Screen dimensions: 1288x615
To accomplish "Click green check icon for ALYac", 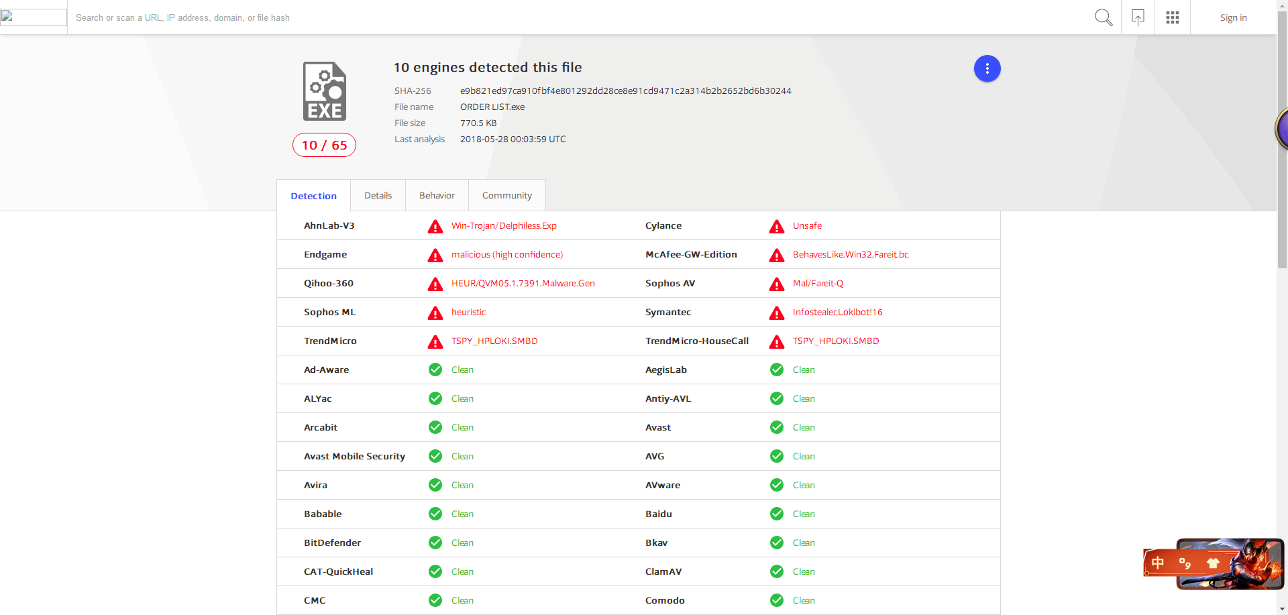I will (435, 398).
